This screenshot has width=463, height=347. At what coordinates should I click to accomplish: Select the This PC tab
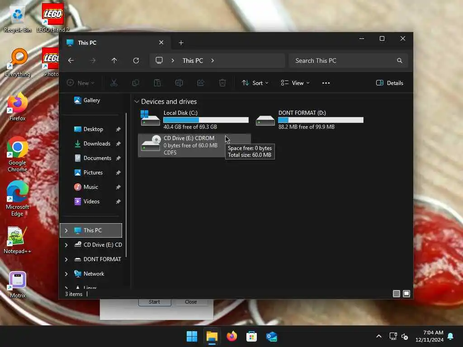click(115, 43)
